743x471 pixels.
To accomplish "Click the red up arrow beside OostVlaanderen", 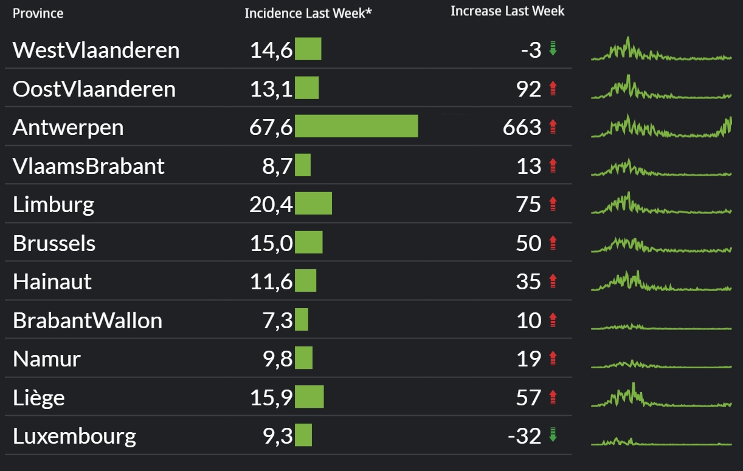I will click(553, 89).
